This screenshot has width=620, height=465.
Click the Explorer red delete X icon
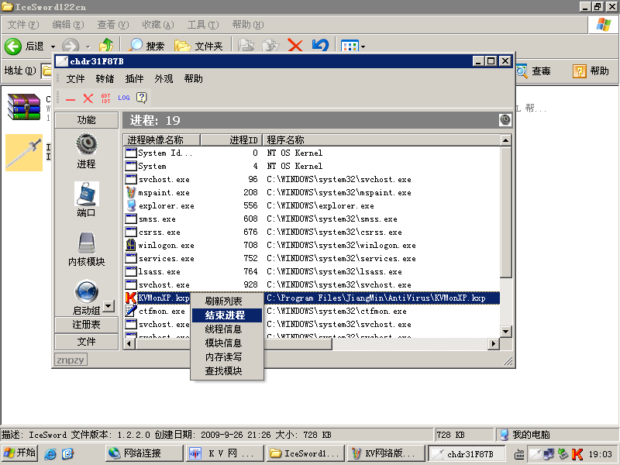295,46
